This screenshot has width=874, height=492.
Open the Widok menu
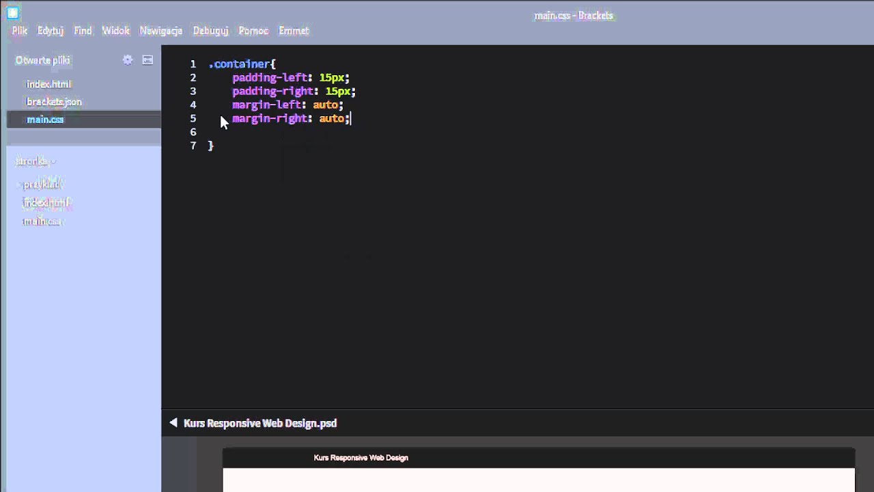click(116, 31)
